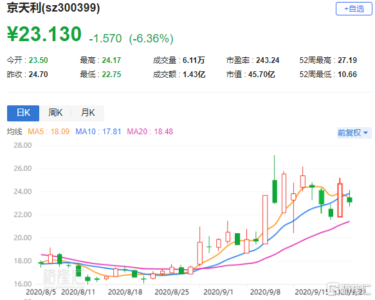Image resolution: width=375 pixels, height=300 pixels.
Task: Click market cap 45.70亿
Action: pyautogui.click(x=261, y=75)
